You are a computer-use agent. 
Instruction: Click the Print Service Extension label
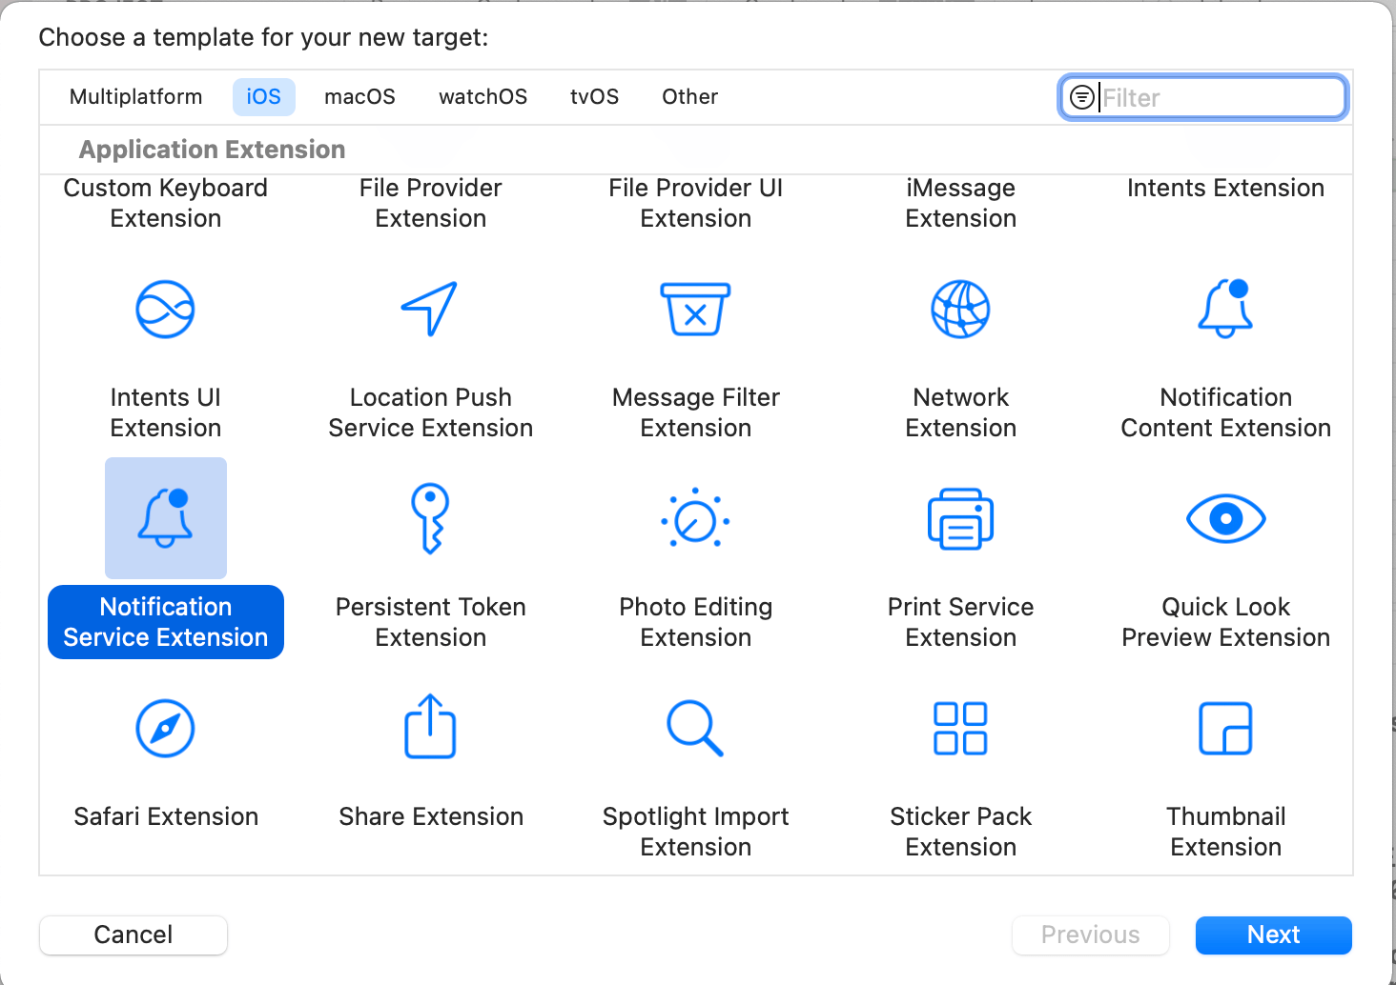point(961,622)
